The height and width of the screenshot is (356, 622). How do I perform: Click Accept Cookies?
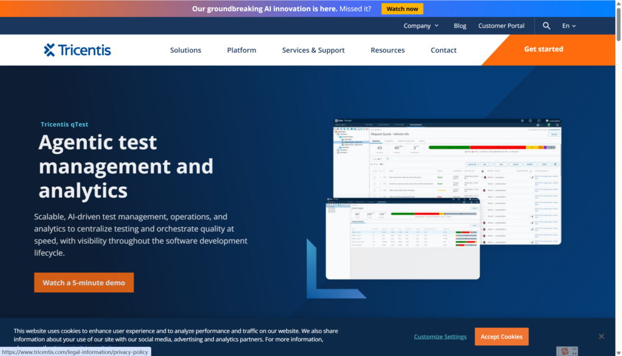tap(501, 336)
